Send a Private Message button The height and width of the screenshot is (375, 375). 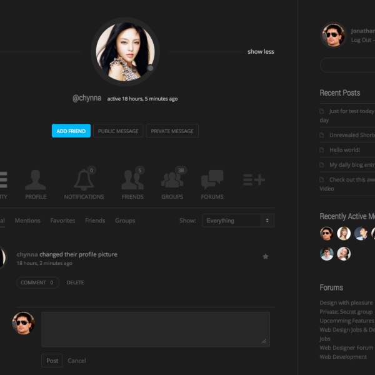click(x=172, y=131)
